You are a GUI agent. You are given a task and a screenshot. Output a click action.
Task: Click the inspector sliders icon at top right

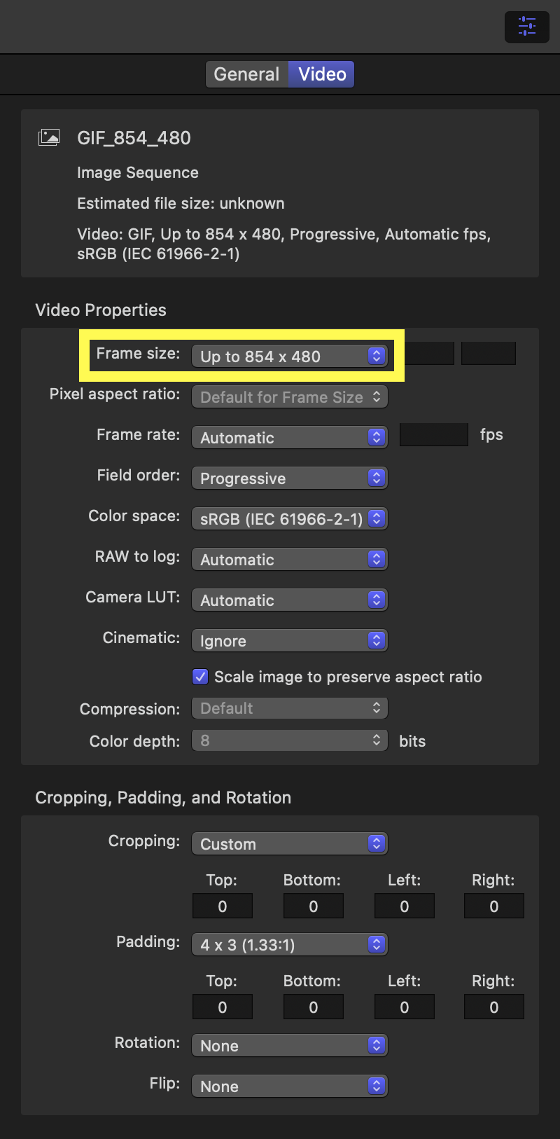coord(526,27)
